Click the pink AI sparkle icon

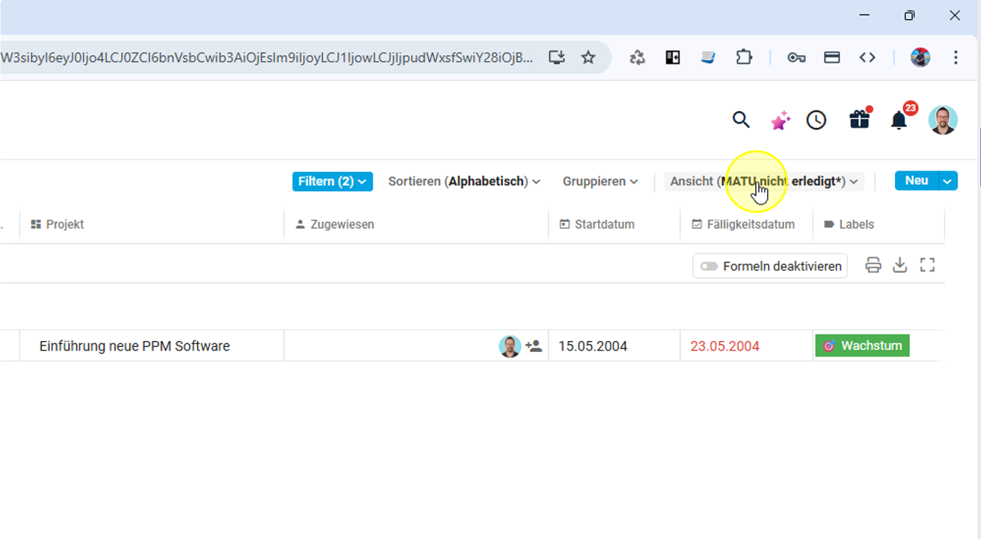pos(780,120)
